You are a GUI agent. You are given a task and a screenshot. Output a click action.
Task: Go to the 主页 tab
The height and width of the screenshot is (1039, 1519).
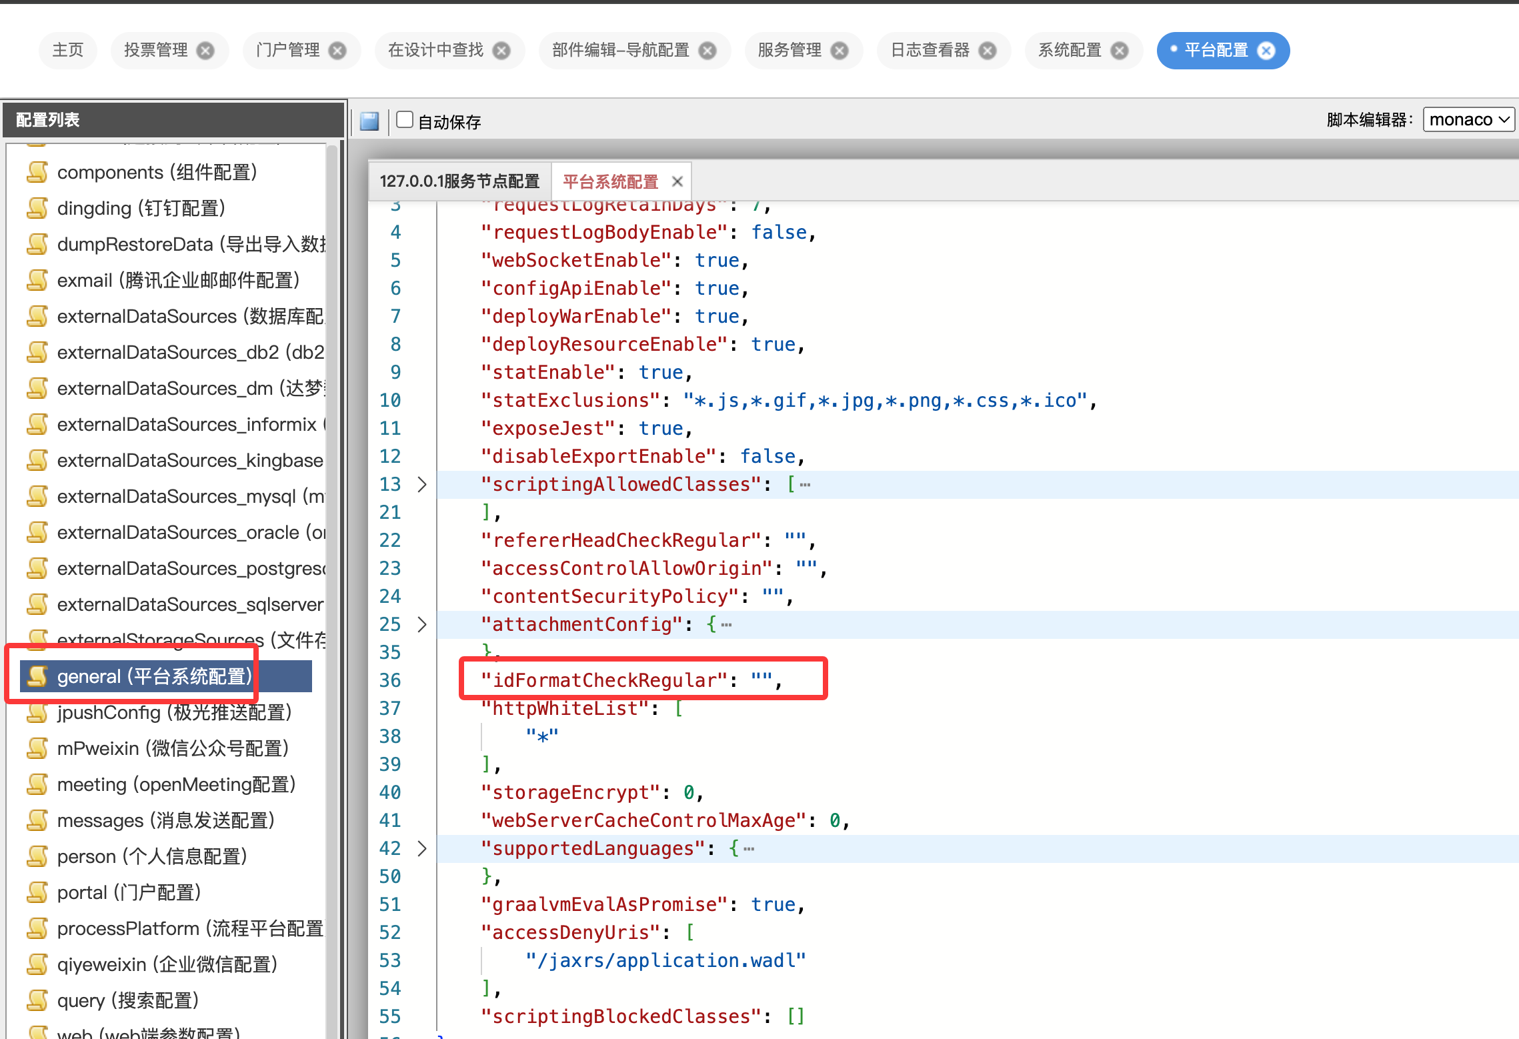[68, 51]
